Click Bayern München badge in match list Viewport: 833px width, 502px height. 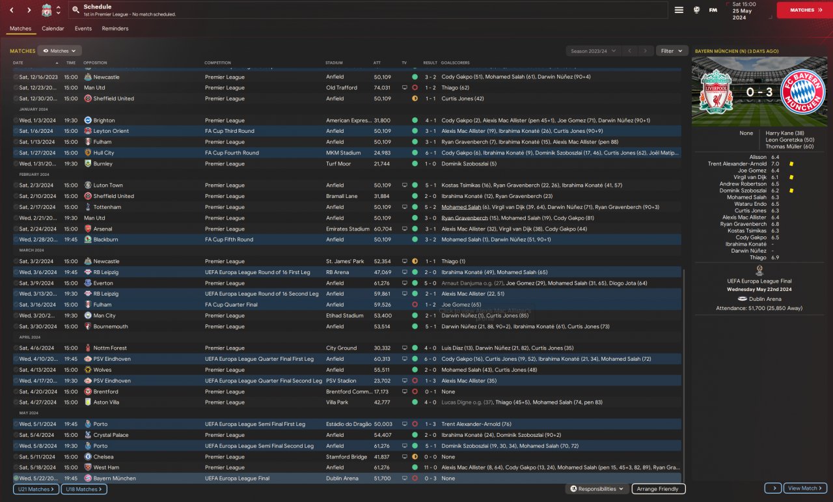click(88, 479)
